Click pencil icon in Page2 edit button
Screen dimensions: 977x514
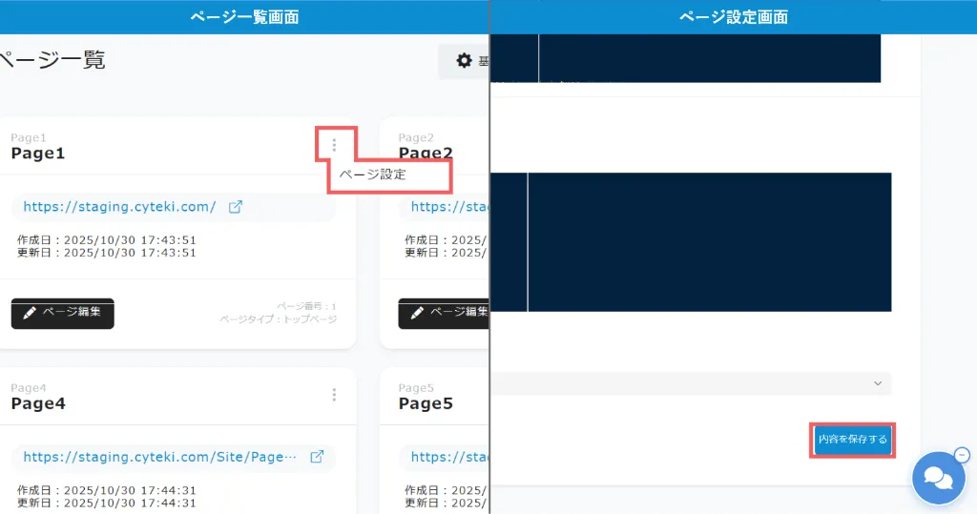[417, 313]
